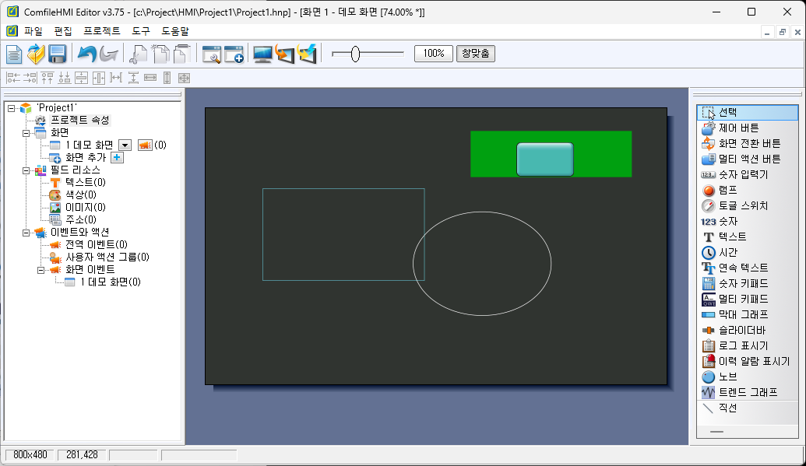
Task: Open dropdown next to 1 데모 화면
Action: click(x=125, y=145)
